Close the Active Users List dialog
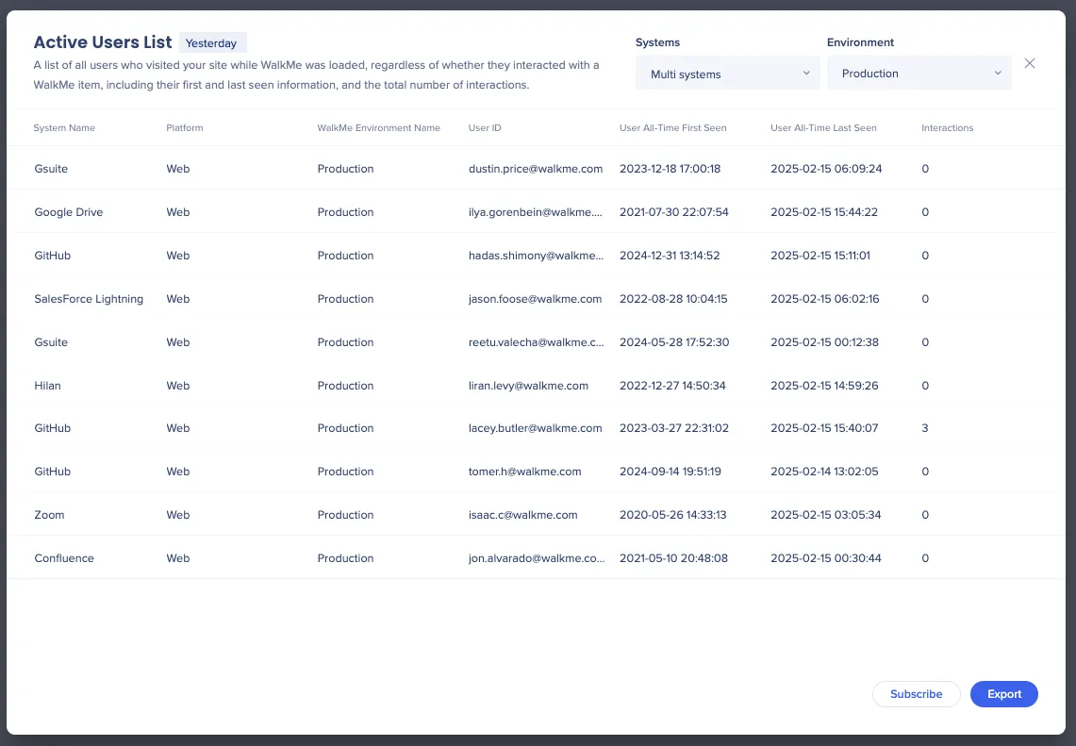 click(1030, 63)
